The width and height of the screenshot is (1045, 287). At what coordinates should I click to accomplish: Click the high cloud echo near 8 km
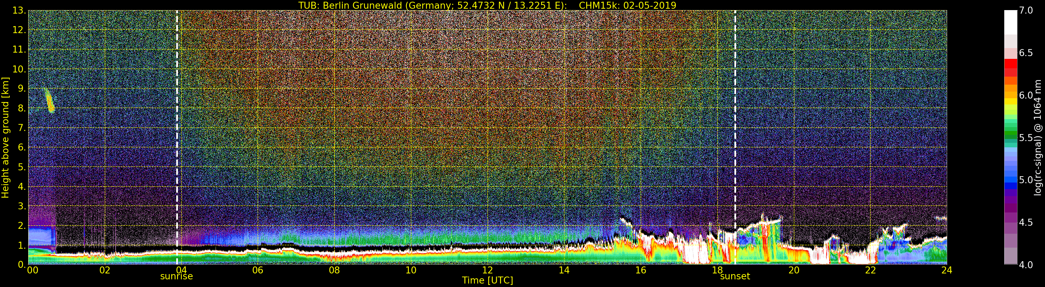49,100
